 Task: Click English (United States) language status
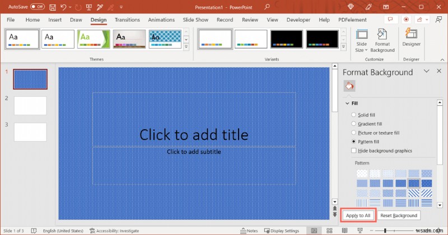[x=63, y=231]
